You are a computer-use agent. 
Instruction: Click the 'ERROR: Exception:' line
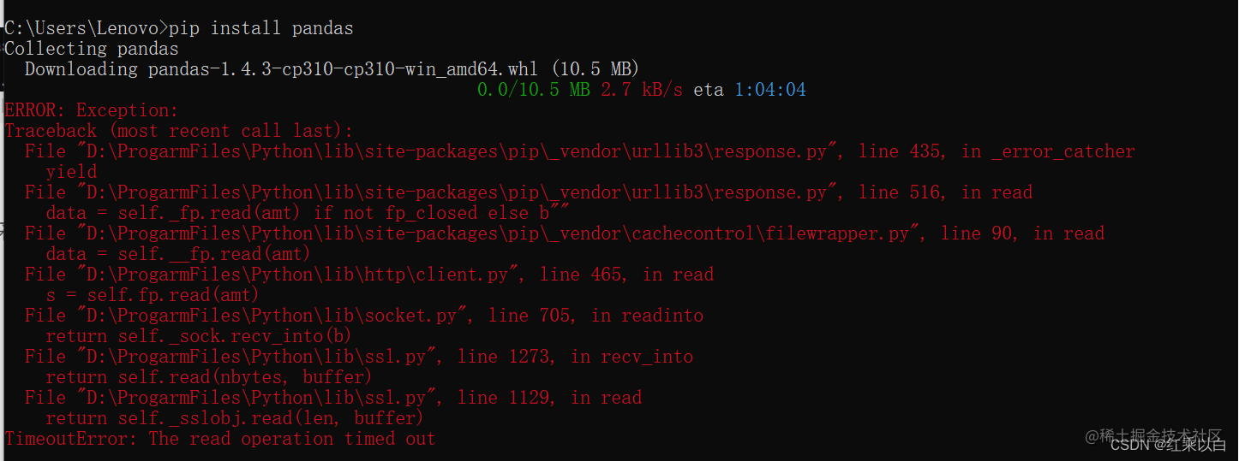point(92,110)
